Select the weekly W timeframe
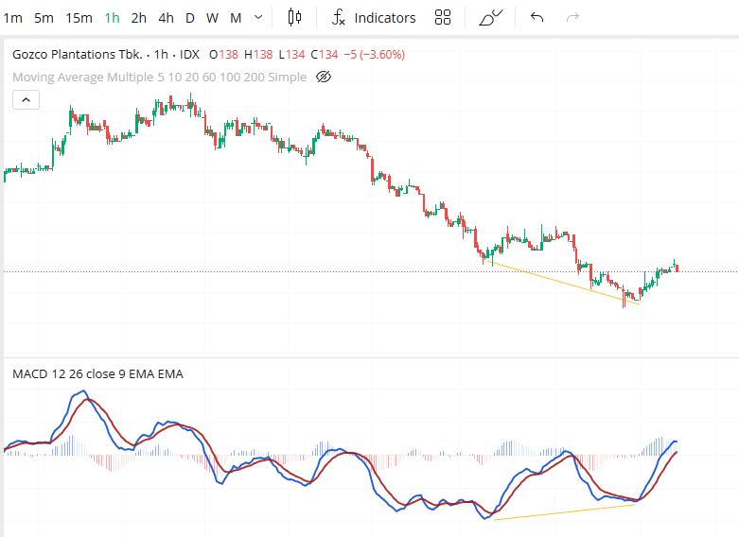 tap(212, 18)
